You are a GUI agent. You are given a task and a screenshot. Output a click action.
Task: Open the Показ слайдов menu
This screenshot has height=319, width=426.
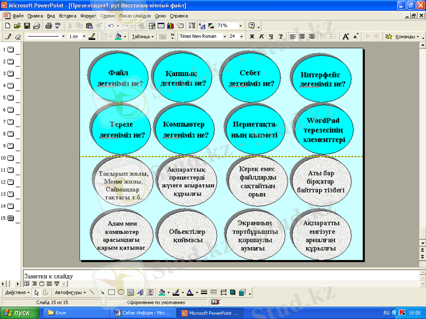point(136,16)
